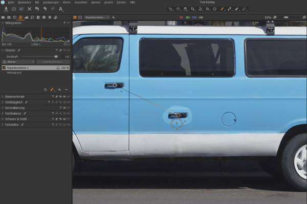Click the Luminanzbereich button
The height and width of the screenshot is (204, 307).
click(53, 62)
